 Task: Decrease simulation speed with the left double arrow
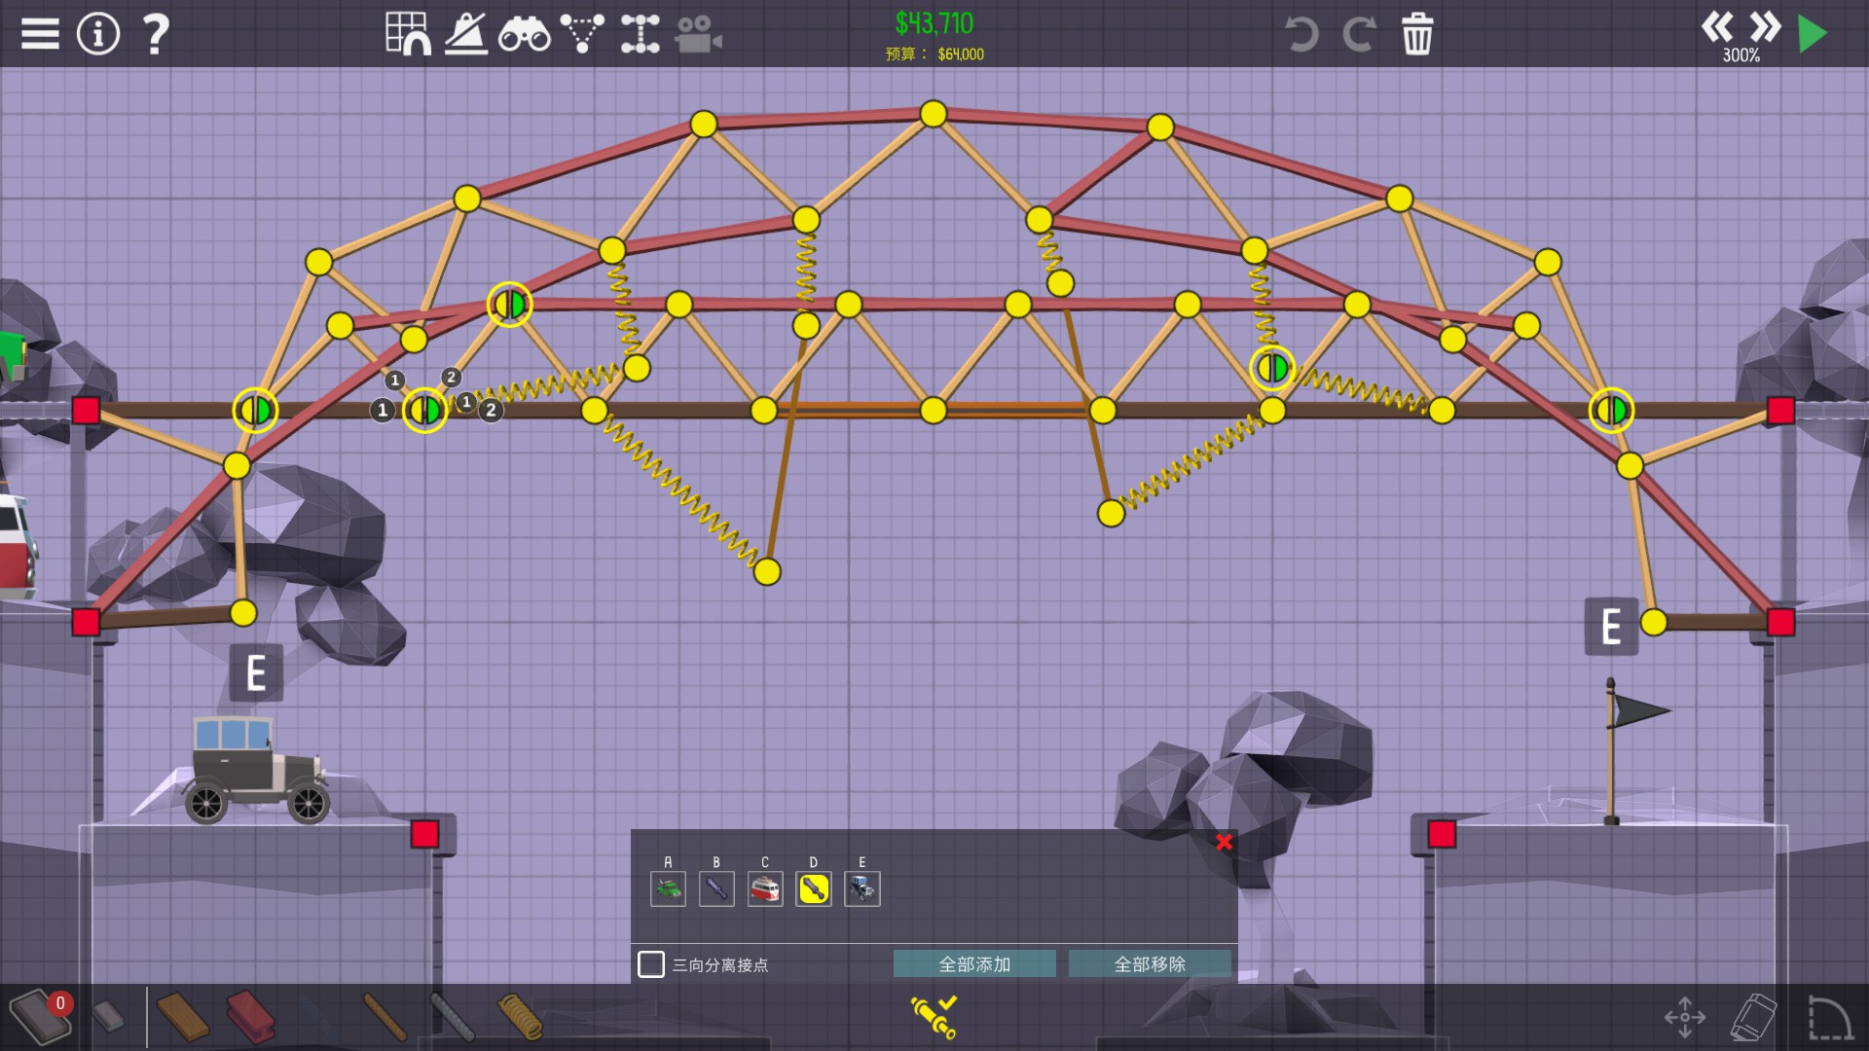pyautogui.click(x=1717, y=26)
